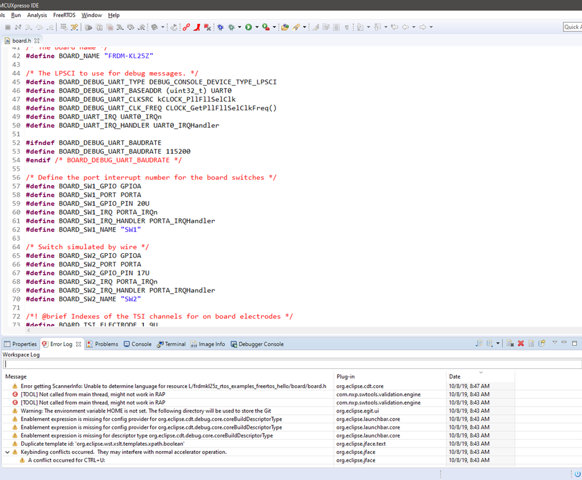Open the Analysis menu
Image resolution: width=582 pixels, height=480 pixels.
[37, 15]
